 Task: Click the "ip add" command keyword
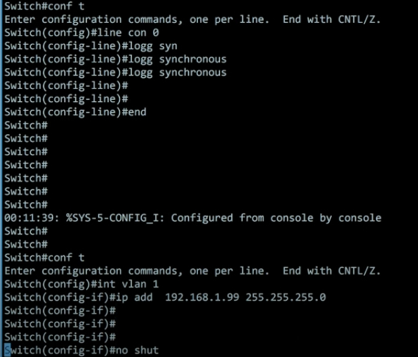[135, 297]
